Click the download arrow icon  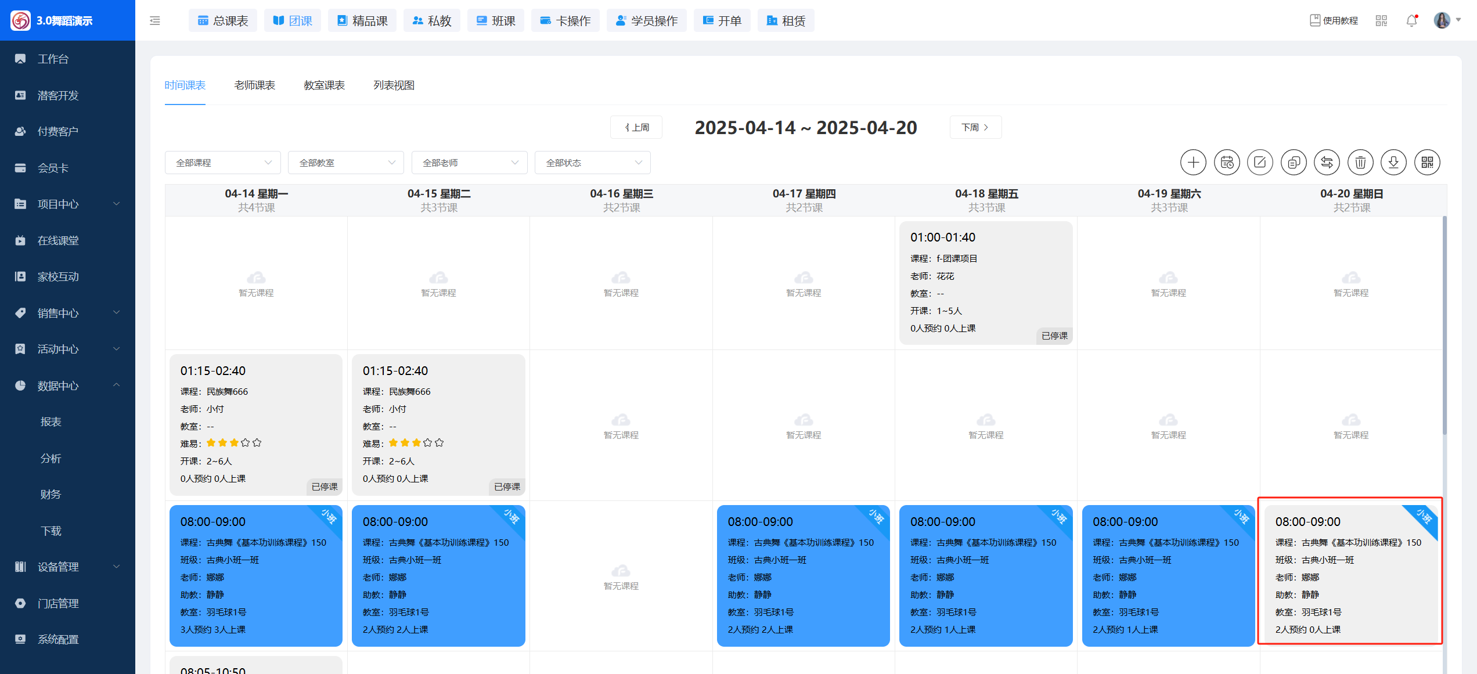click(1393, 163)
